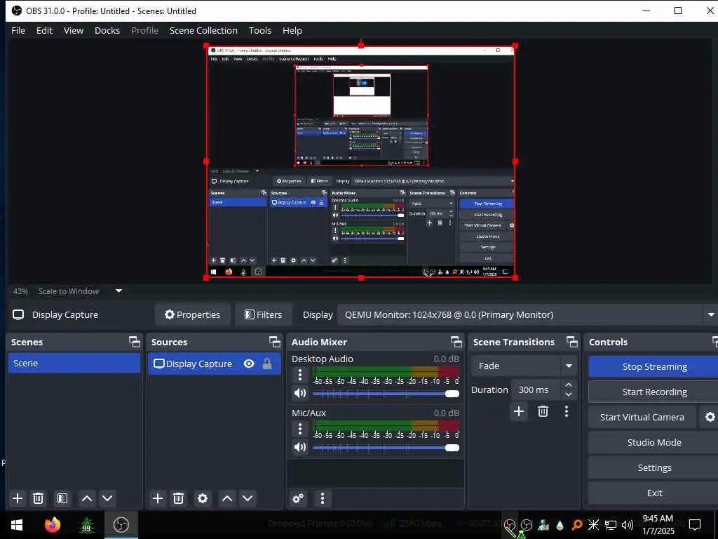Open the Tools menu
This screenshot has width=718, height=539.
260,30
